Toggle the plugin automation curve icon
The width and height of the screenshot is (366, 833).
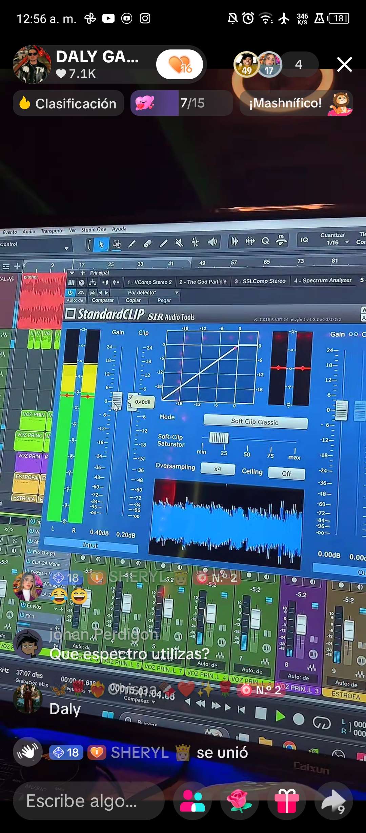click(x=81, y=293)
